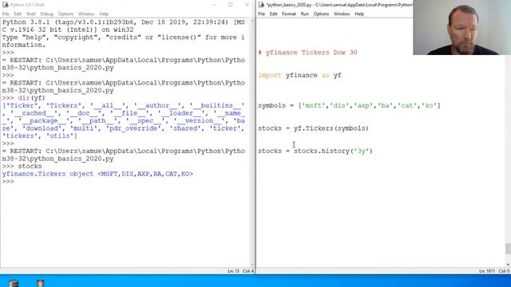Click the 'import yfinance as yf' line
511x287 pixels.
(300, 75)
